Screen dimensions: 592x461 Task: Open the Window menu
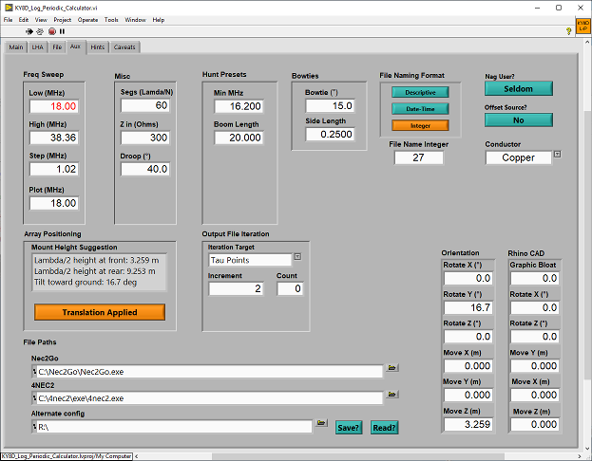click(135, 20)
